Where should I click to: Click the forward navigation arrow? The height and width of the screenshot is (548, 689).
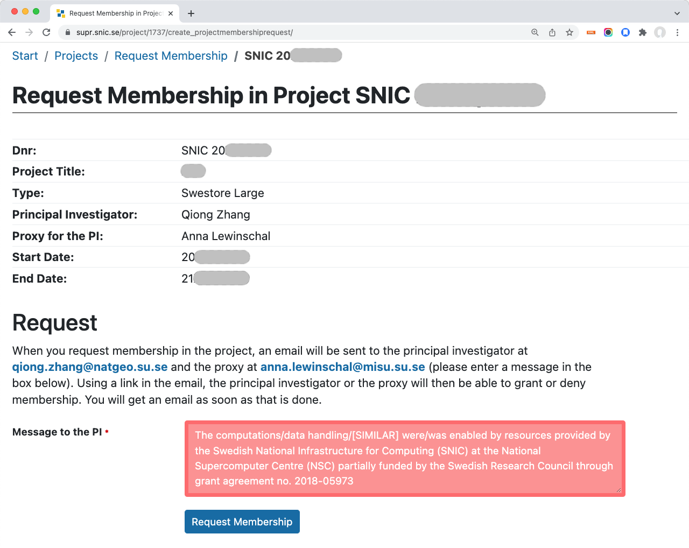pyautogui.click(x=29, y=32)
